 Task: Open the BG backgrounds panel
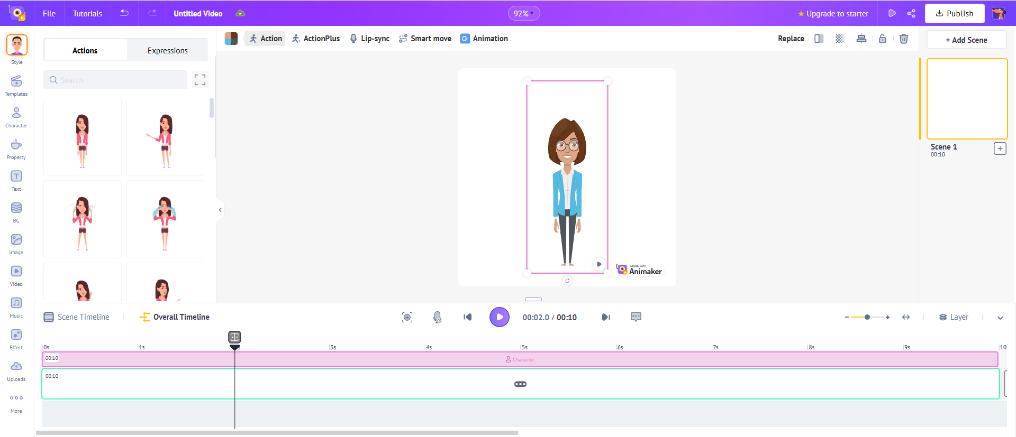coord(16,212)
